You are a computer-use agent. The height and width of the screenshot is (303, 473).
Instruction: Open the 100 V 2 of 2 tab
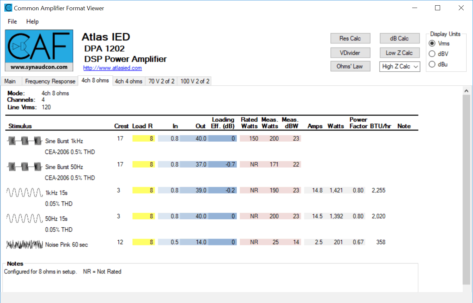pyautogui.click(x=195, y=81)
